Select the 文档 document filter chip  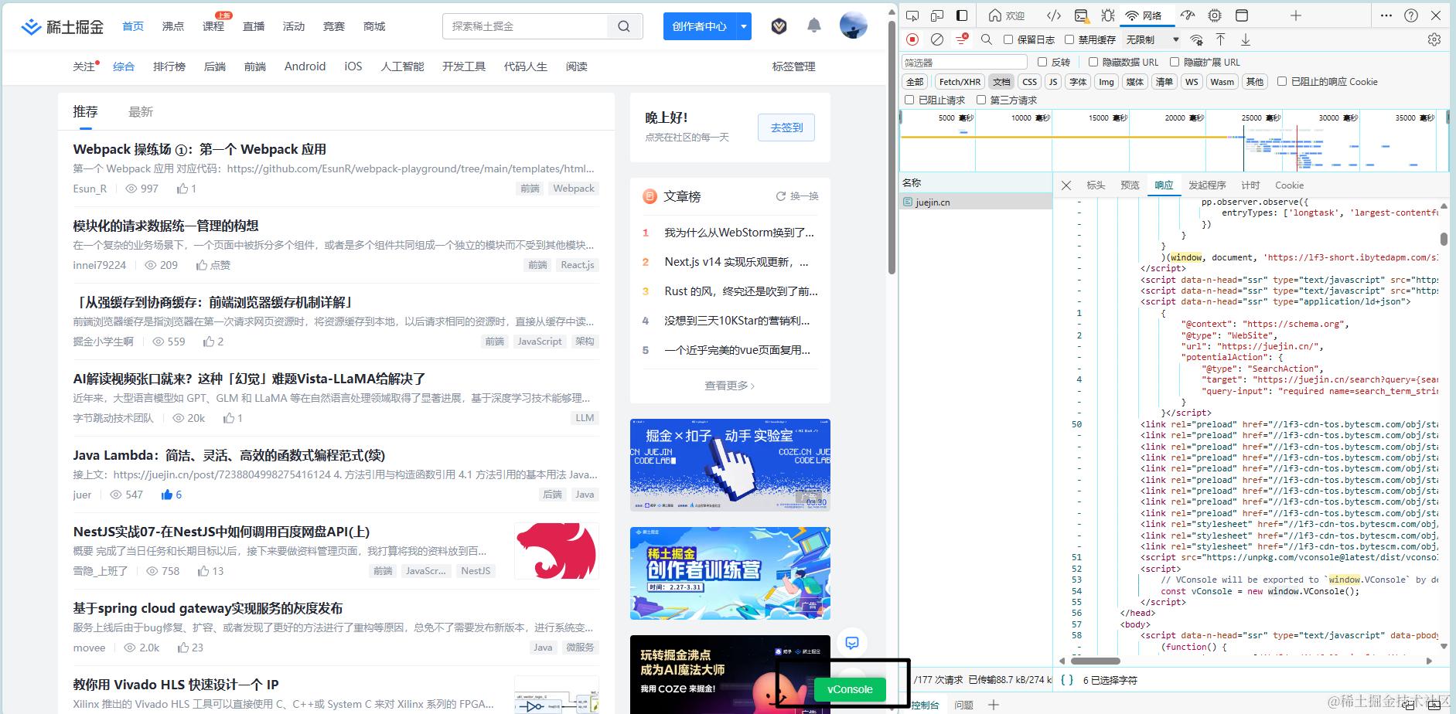pos(1001,81)
